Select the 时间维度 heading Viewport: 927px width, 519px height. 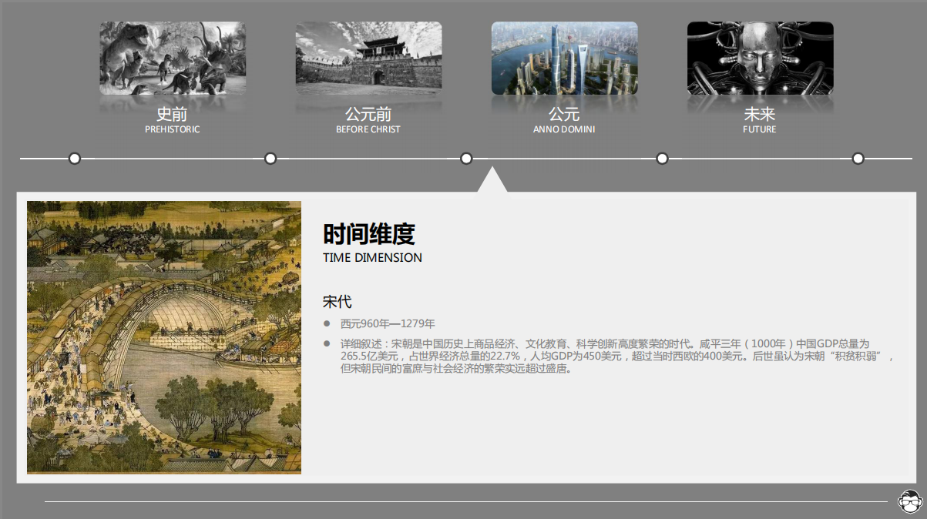point(369,234)
